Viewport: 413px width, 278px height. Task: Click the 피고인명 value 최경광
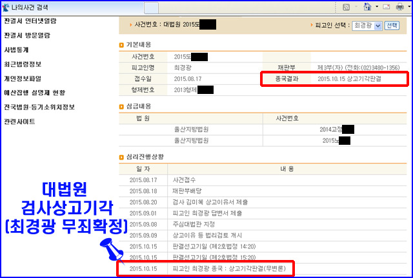pyautogui.click(x=183, y=68)
